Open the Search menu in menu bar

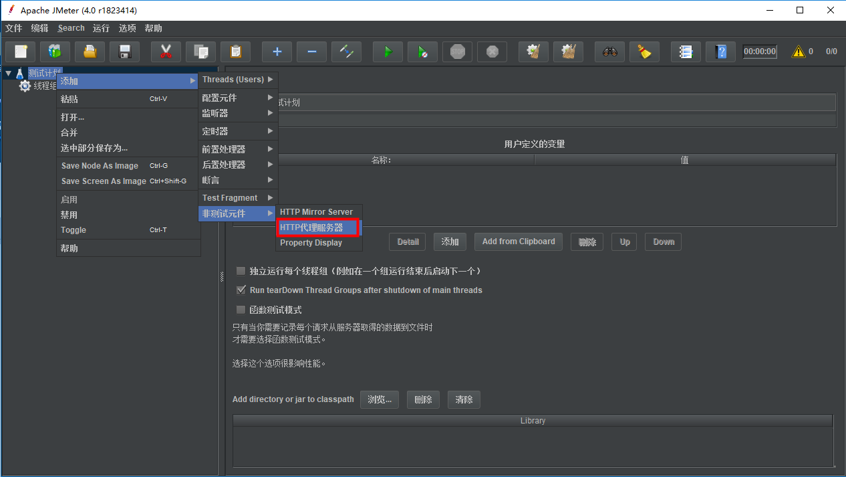point(71,28)
